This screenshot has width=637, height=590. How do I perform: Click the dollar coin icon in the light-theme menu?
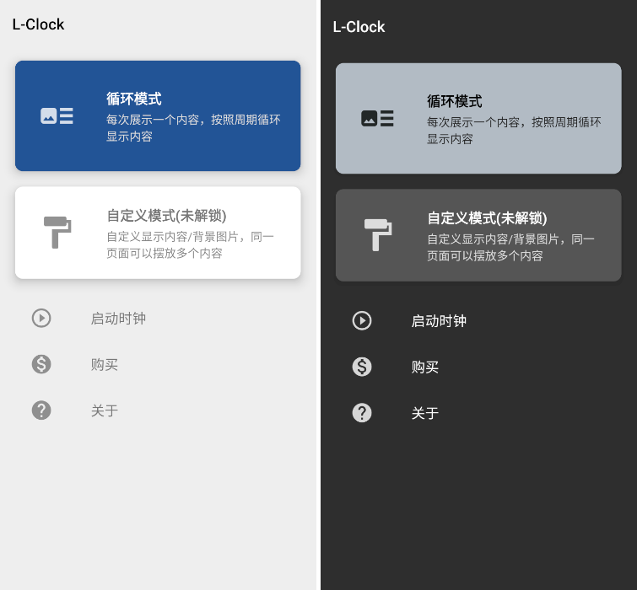point(41,364)
